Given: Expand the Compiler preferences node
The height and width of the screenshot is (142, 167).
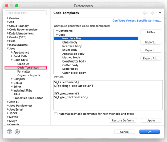Looking at the screenshot, I should point(12,79).
